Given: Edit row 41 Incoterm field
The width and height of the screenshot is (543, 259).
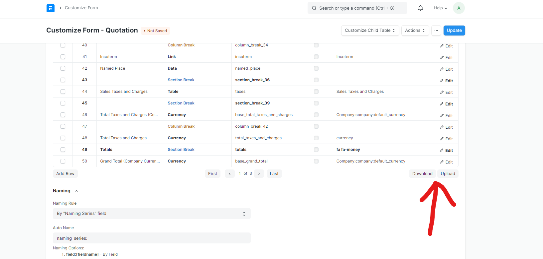Looking at the screenshot, I should tap(446, 58).
